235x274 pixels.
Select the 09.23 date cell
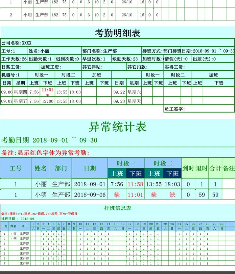point(119,101)
